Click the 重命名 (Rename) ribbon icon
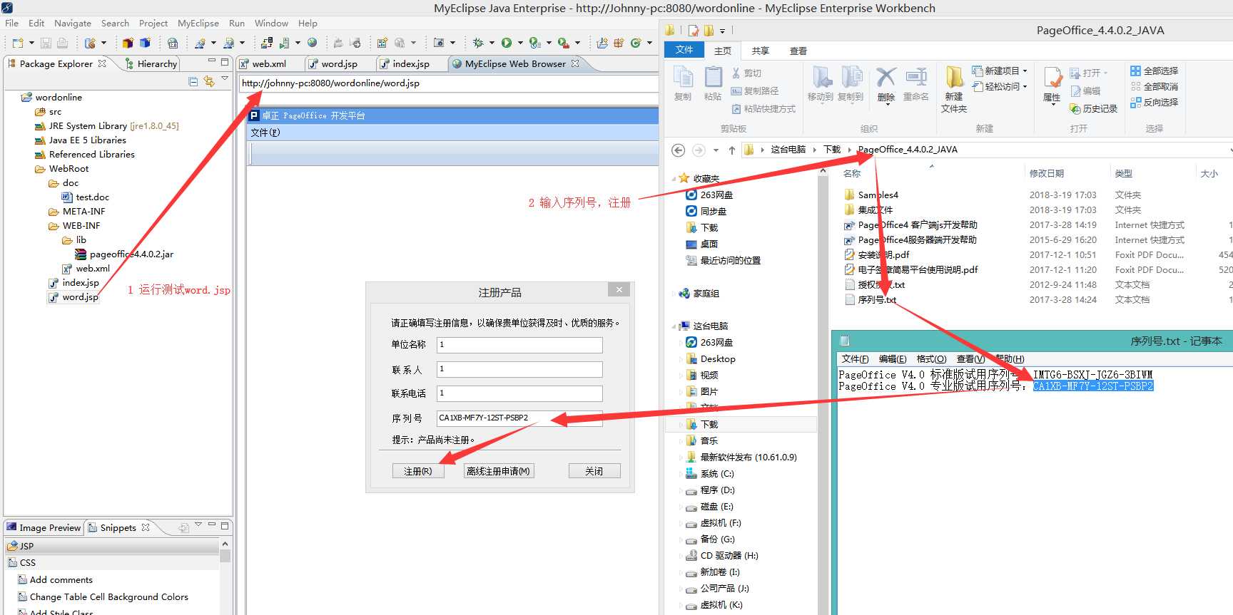The image size is (1233, 615). tap(916, 86)
